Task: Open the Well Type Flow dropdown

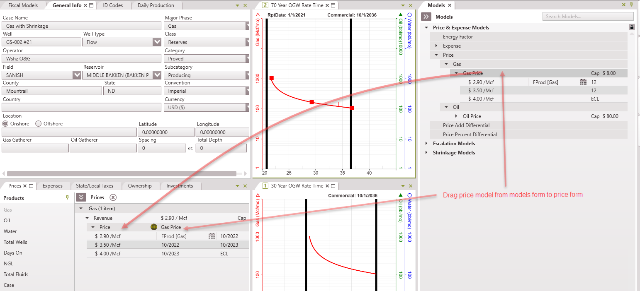Action: (157, 42)
